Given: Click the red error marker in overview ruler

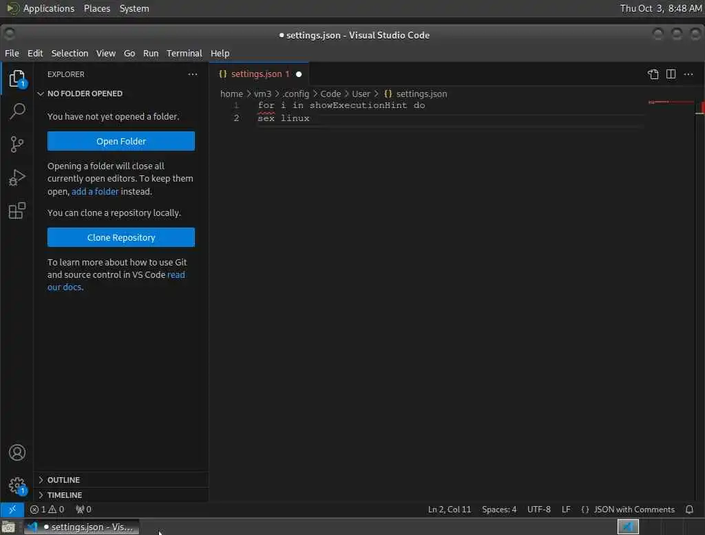Looking at the screenshot, I should click(x=702, y=108).
